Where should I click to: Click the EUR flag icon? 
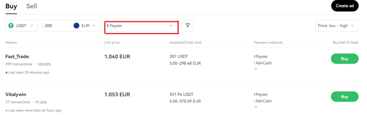click(76, 26)
